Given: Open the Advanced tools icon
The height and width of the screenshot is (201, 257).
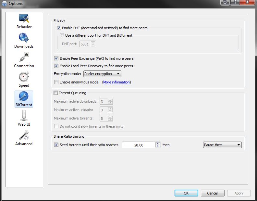Looking at the screenshot, I should click(x=24, y=135).
